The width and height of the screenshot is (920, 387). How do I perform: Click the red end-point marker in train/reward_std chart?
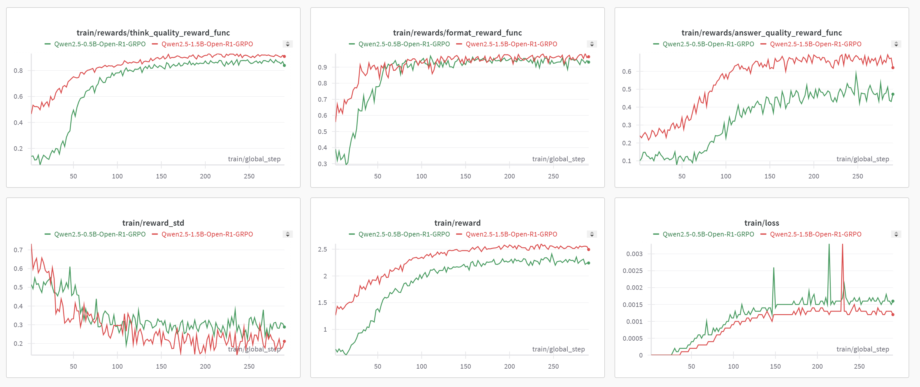[284, 341]
